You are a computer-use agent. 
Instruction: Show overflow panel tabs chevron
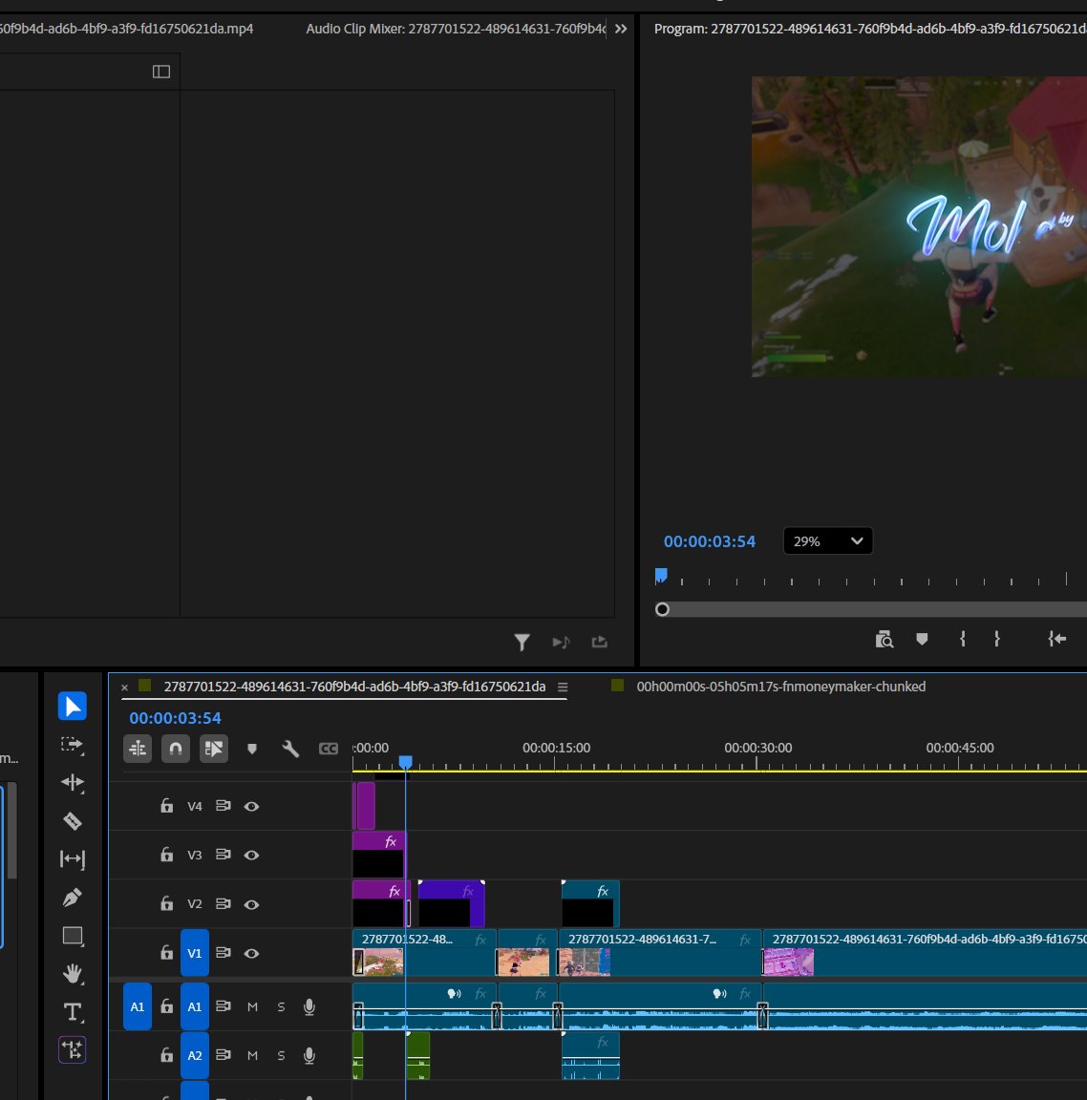click(x=621, y=29)
